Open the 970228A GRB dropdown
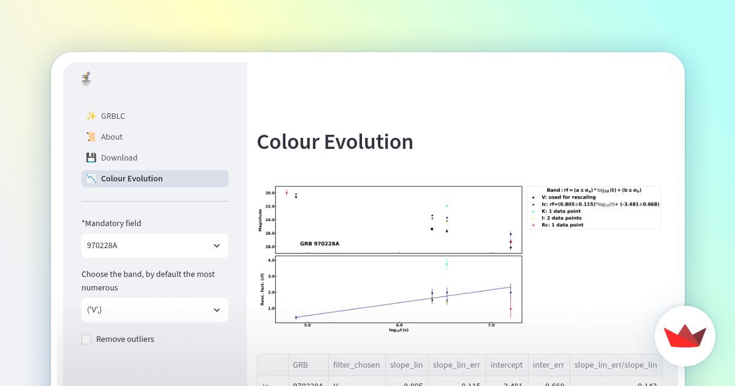 (155, 246)
